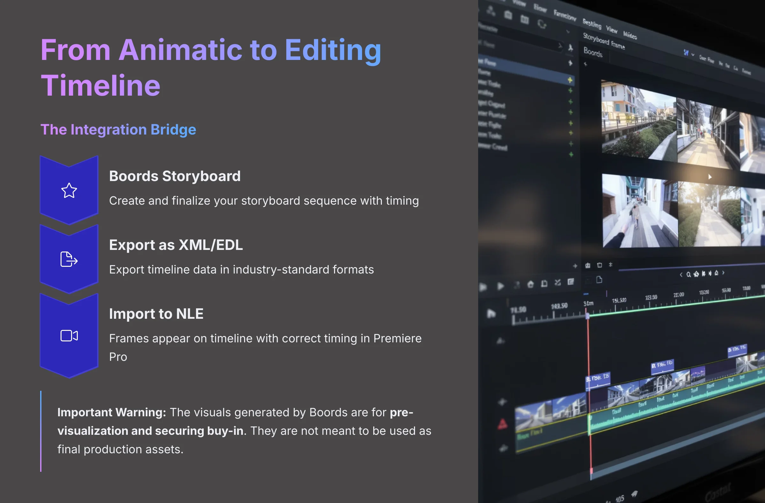Click the red warning triangle on the track header

coord(503,424)
